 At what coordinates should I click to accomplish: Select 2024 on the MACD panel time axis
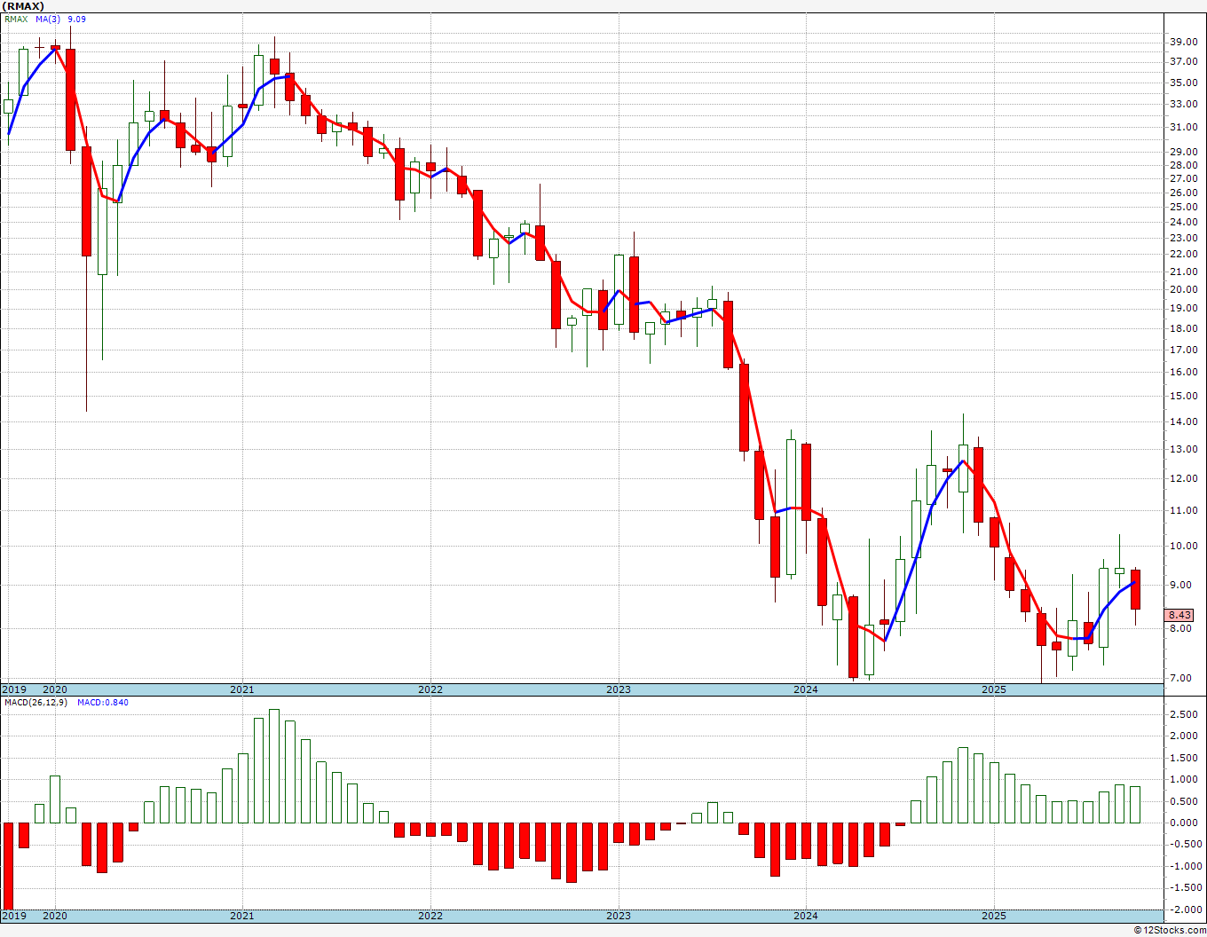[806, 916]
